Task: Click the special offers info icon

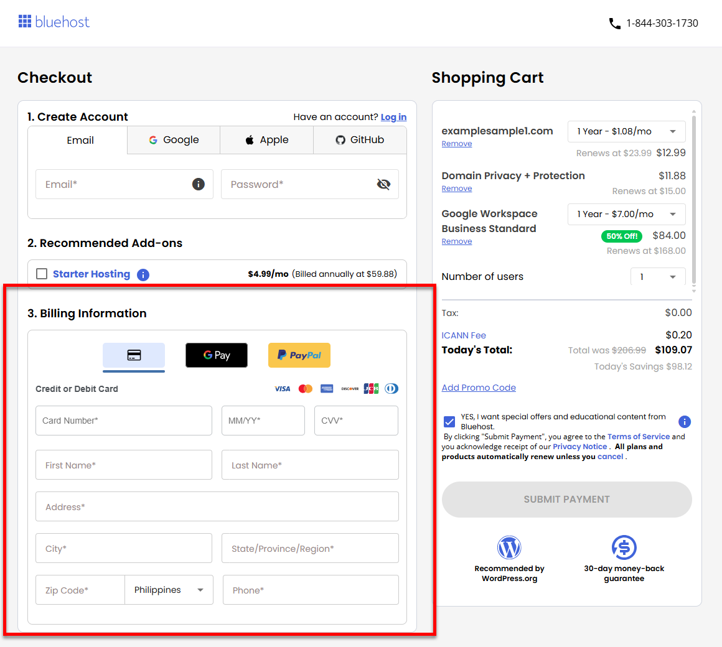Action: coord(685,422)
